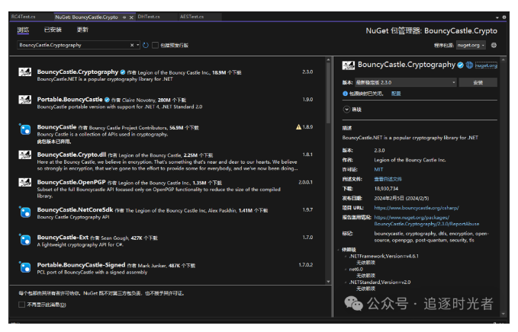This screenshot has height=332, width=518.
Task: Click deprecation warning icon beside version 1.8.9
Action: click(298, 127)
